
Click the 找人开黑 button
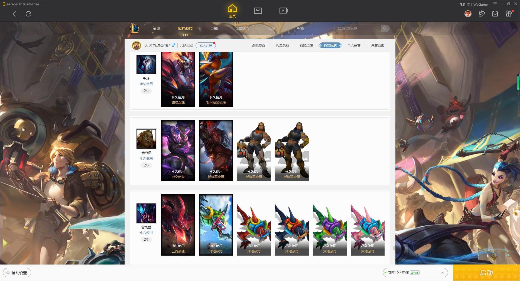coord(206,45)
